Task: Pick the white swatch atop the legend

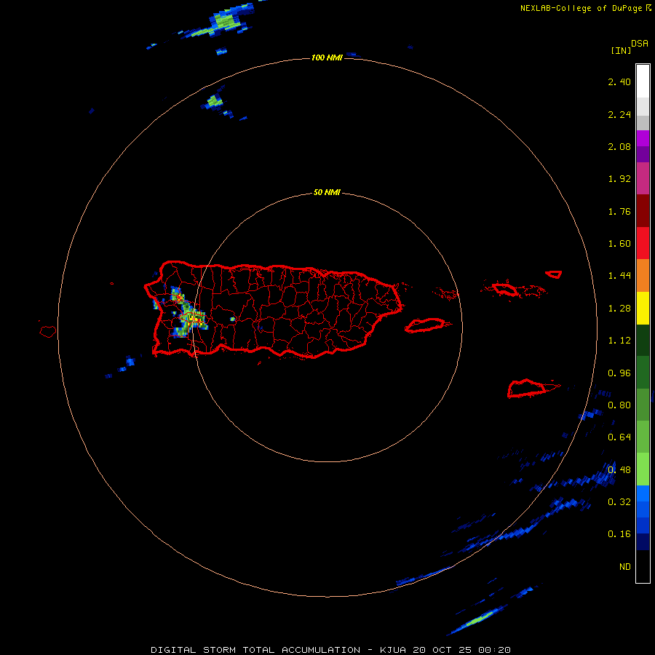Action: click(x=643, y=81)
